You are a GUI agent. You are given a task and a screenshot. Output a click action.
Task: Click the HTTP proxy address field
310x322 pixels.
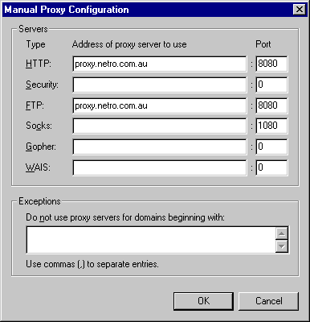pyautogui.click(x=160, y=64)
